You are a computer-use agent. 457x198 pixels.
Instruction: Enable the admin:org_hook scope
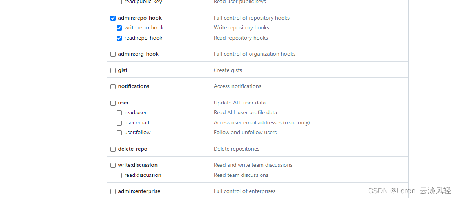coord(113,54)
